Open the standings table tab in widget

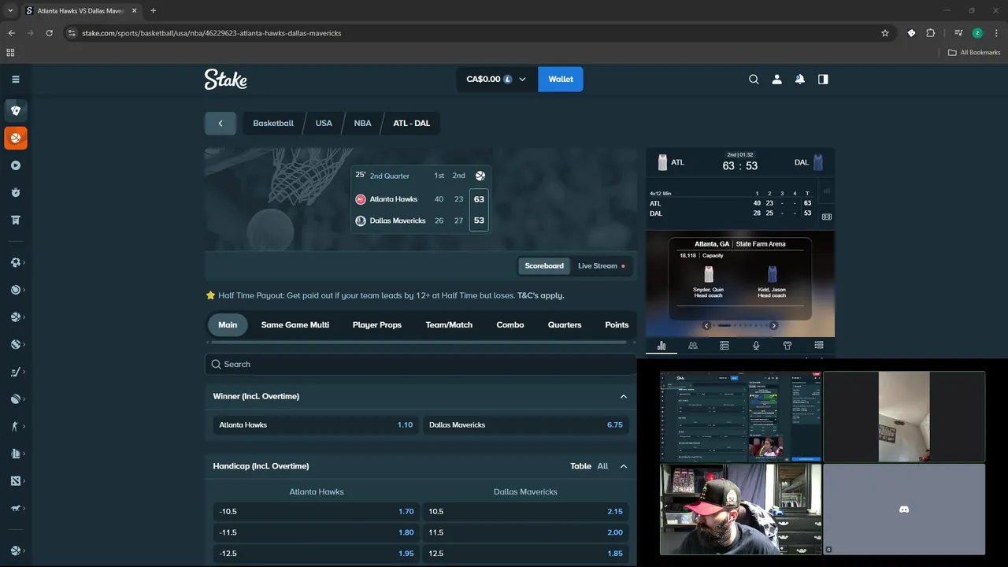point(724,345)
